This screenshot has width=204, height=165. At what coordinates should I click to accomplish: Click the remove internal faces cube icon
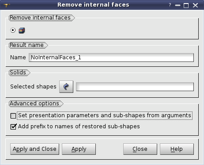point(22,31)
